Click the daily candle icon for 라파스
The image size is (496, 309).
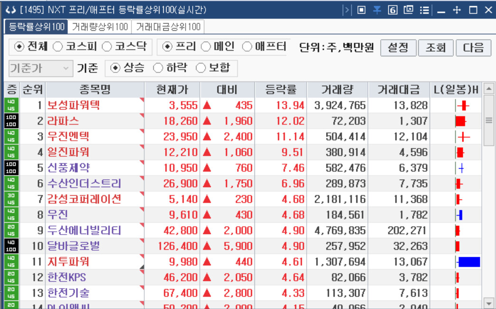tap(460, 121)
